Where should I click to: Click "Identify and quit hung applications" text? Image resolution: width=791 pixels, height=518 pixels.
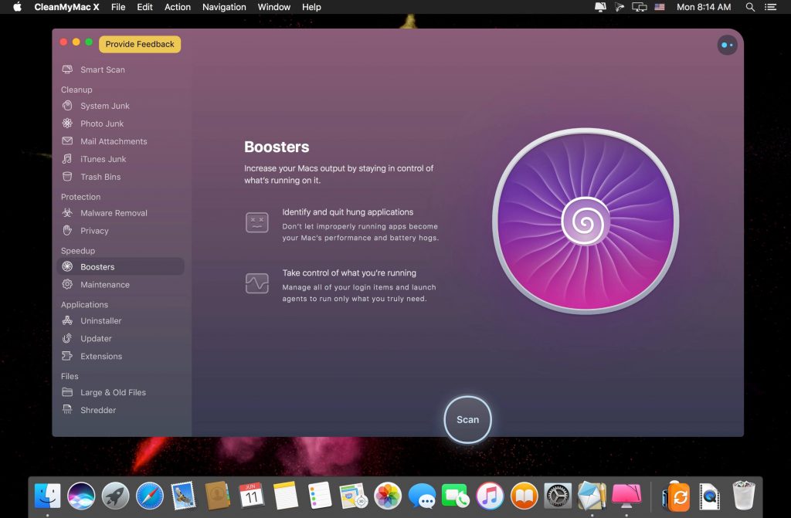pos(348,212)
